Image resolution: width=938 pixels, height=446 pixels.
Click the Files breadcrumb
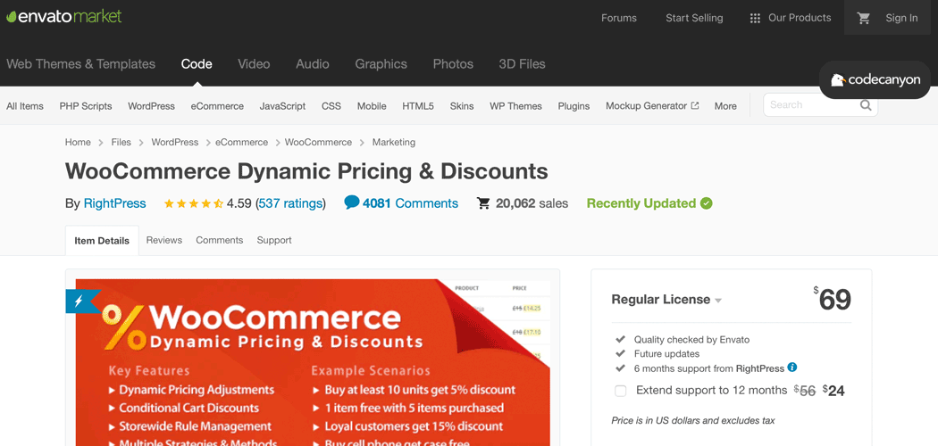click(121, 142)
